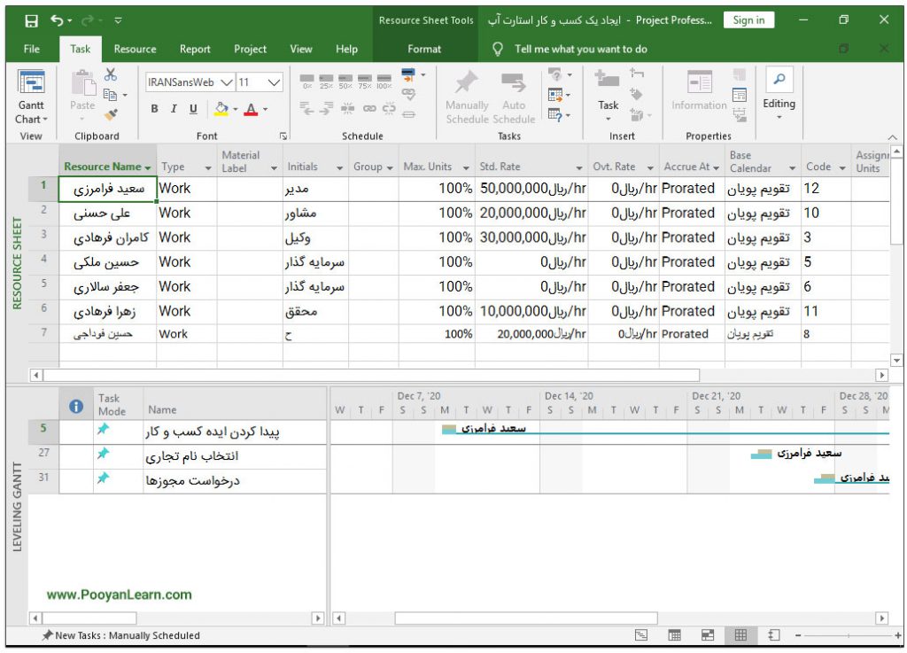Image resolution: width=907 pixels, height=653 pixels.
Task: Open the Editing search menu
Action: [x=779, y=92]
